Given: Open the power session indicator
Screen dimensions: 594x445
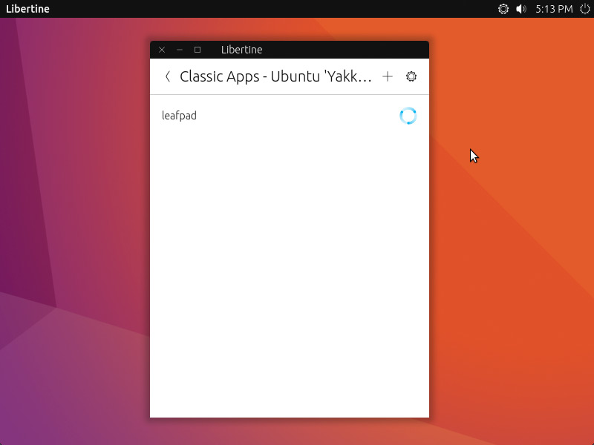Looking at the screenshot, I should coord(584,9).
